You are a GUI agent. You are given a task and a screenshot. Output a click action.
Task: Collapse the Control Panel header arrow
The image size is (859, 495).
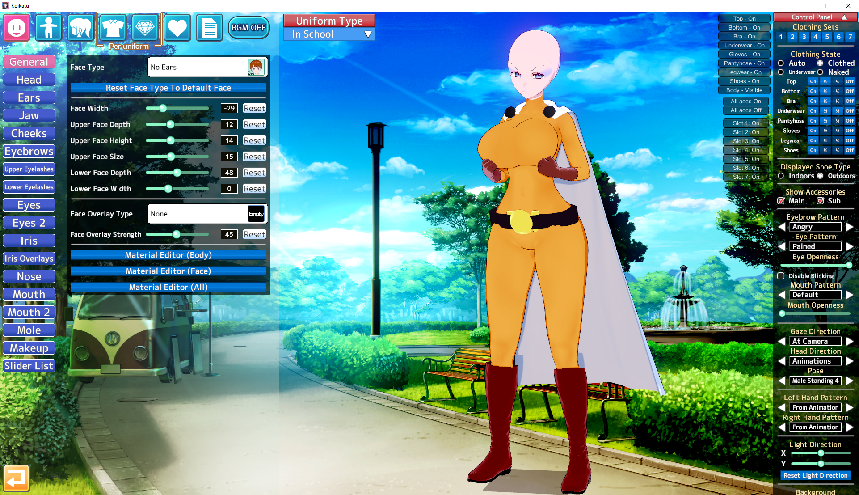coord(844,17)
